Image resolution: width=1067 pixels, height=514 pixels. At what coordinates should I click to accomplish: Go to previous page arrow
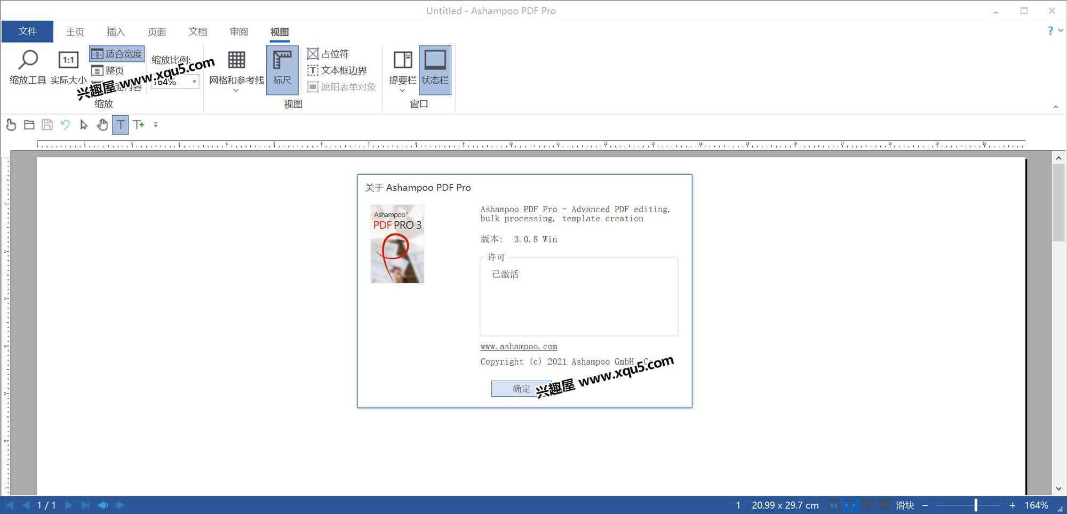[x=26, y=505]
